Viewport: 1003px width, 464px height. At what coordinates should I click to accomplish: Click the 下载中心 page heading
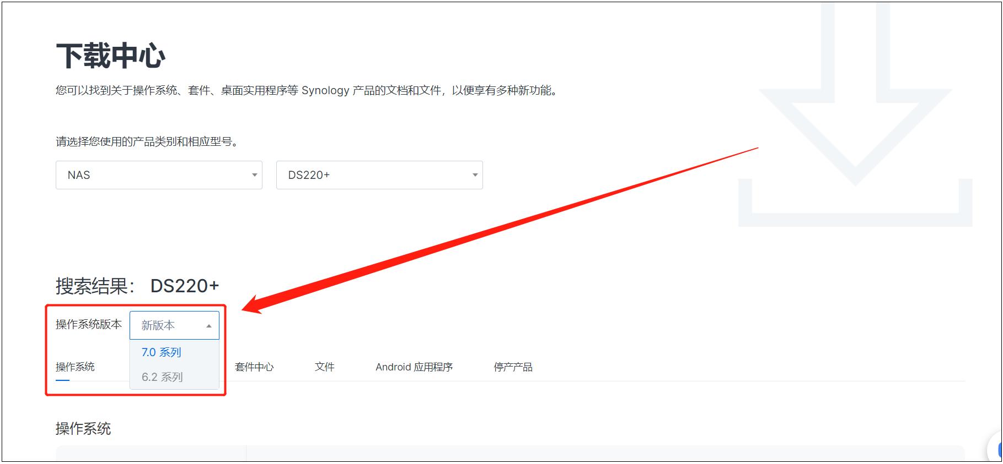(111, 56)
